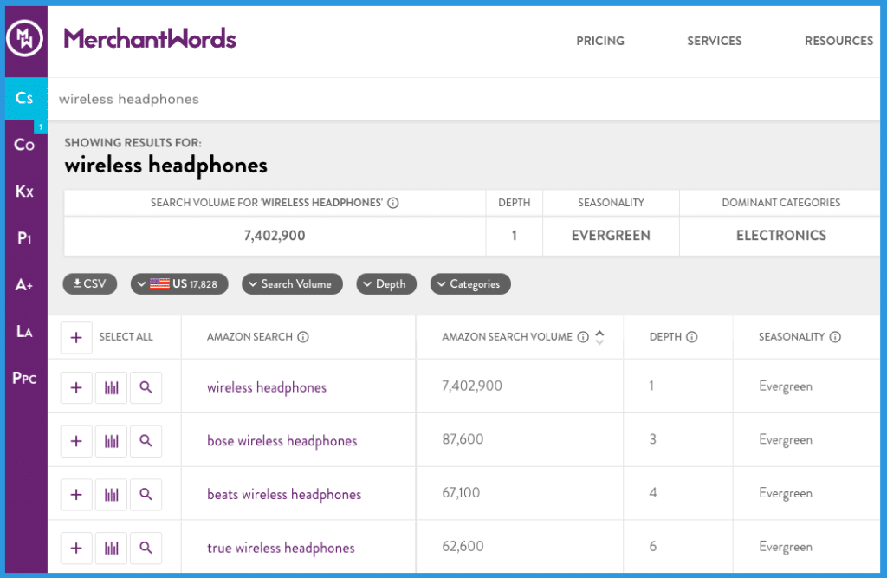Click the MerchantWords circular MW logo icon
Screen dimensions: 887x578
[x=24, y=38]
